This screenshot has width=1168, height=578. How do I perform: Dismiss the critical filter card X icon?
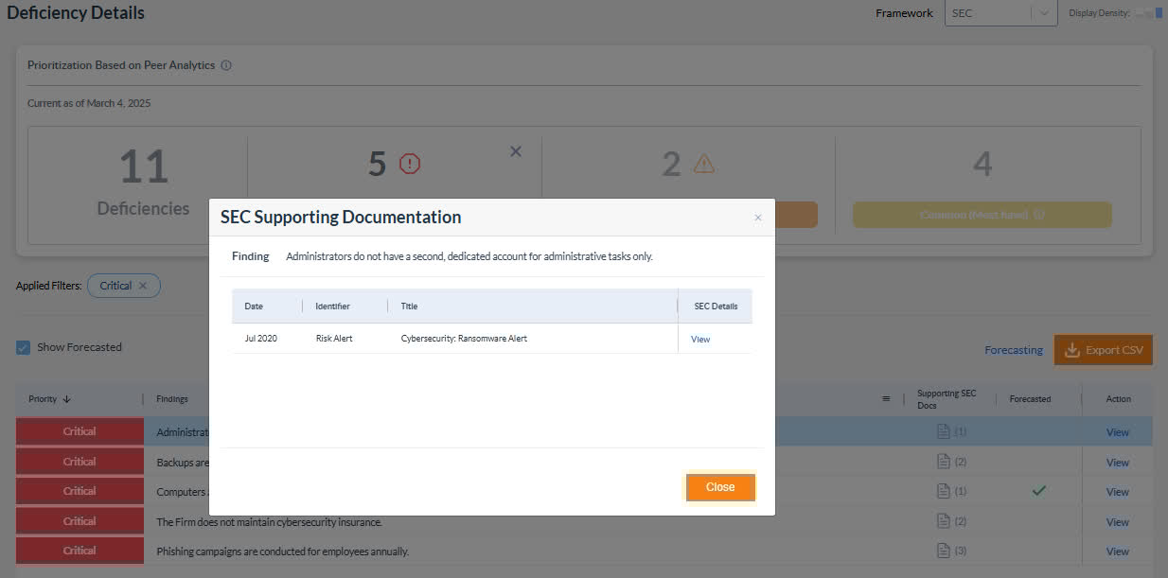pyautogui.click(x=516, y=151)
